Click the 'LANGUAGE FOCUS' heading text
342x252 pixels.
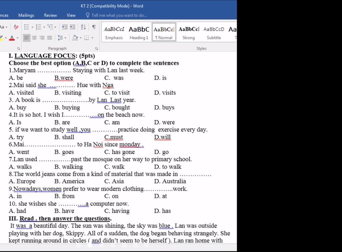tap(45, 56)
